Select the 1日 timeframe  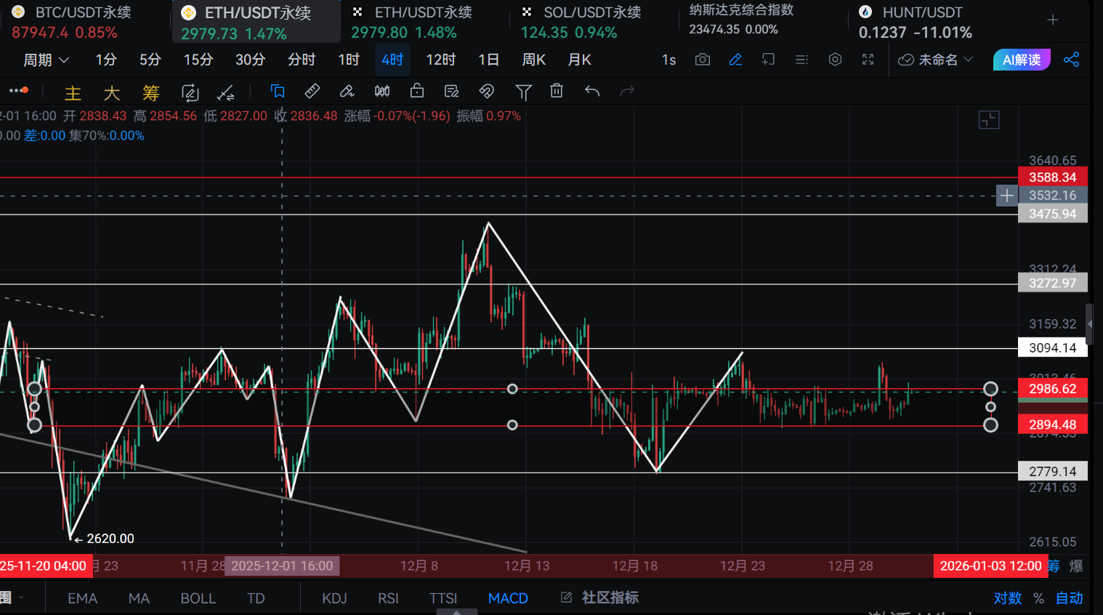488,60
